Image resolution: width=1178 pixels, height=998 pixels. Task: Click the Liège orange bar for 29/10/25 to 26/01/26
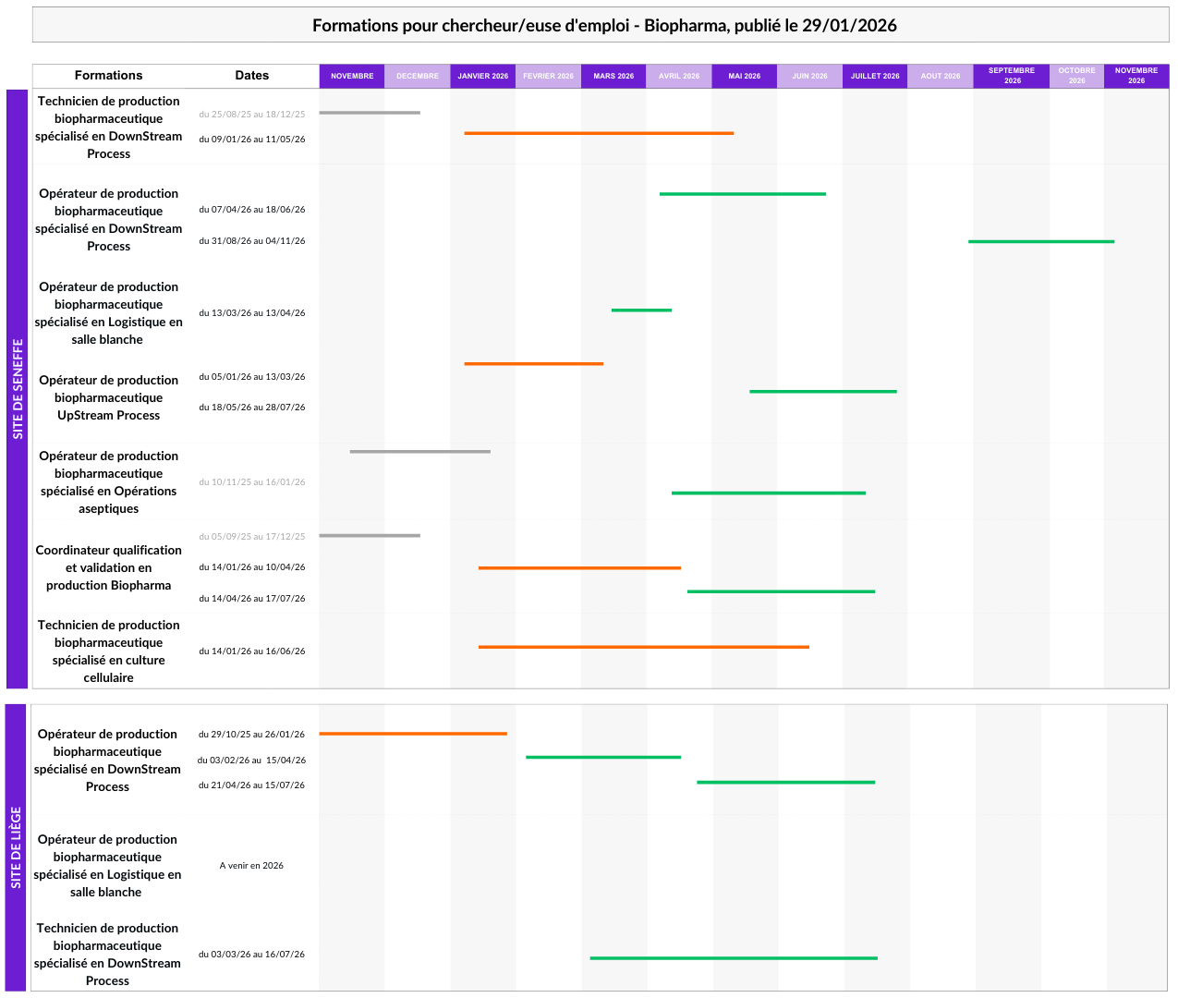click(x=413, y=734)
